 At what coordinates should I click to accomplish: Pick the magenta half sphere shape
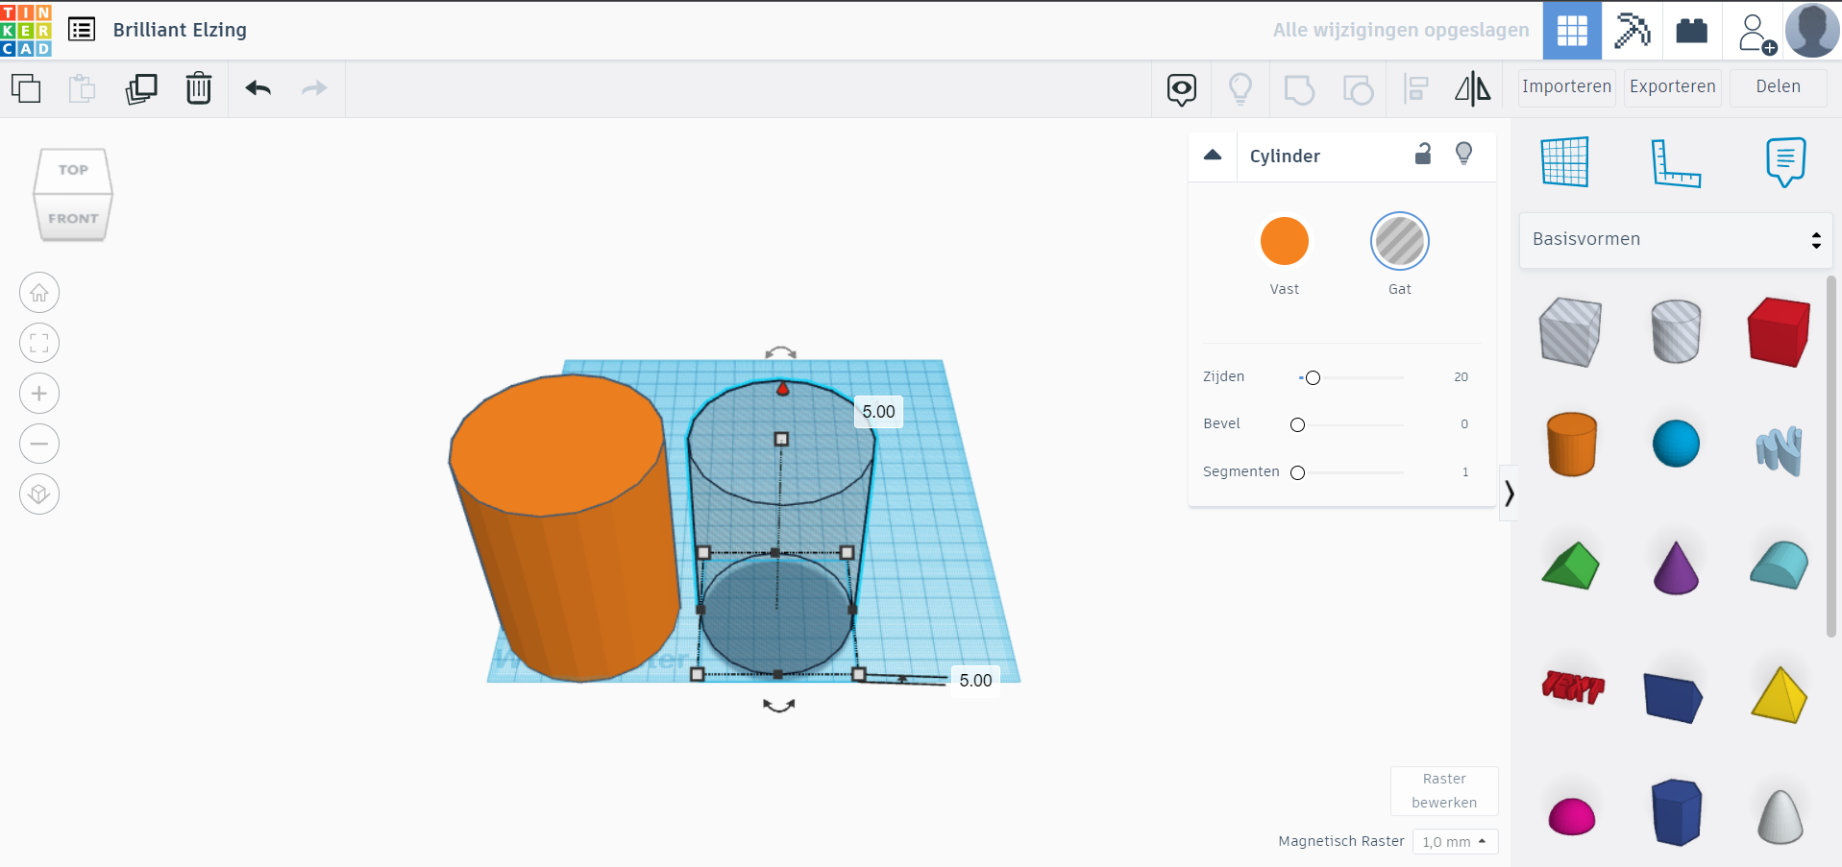pos(1572,816)
